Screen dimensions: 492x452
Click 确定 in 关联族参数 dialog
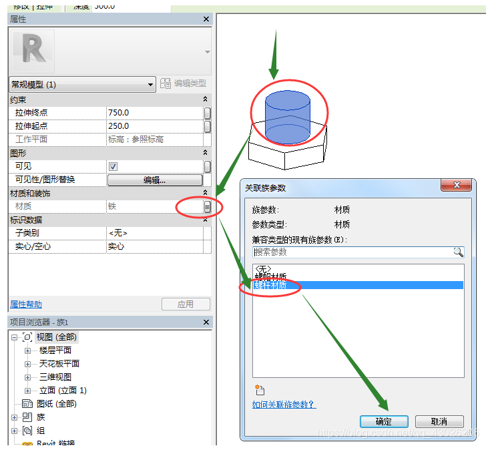tap(384, 421)
